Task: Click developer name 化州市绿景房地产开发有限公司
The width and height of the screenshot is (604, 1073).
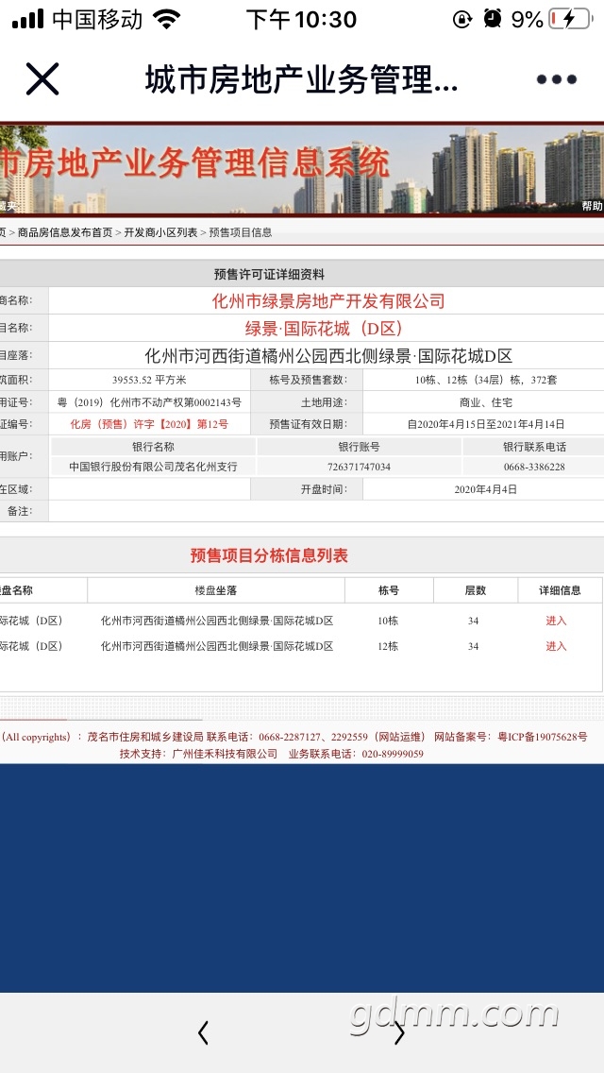Action: [328, 301]
